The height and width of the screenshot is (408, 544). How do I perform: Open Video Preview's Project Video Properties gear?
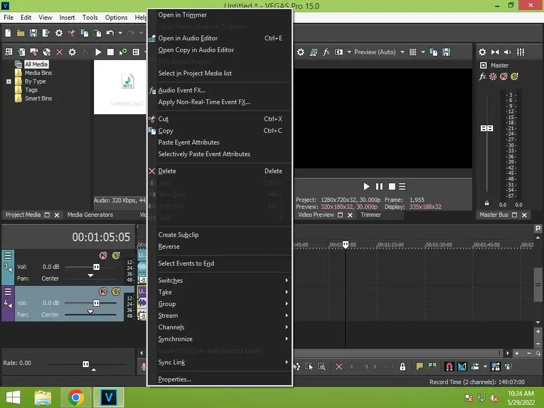click(x=301, y=52)
